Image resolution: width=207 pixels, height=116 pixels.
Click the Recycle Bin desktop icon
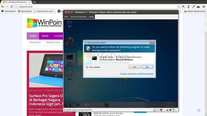[70, 26]
